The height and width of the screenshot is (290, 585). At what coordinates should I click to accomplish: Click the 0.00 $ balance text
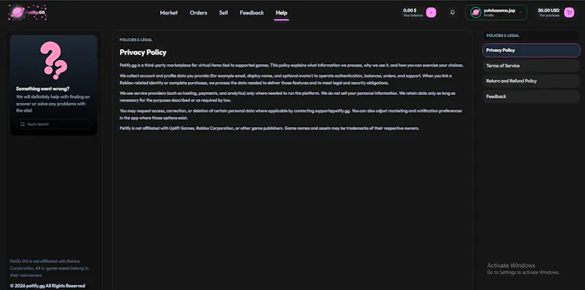(x=409, y=10)
